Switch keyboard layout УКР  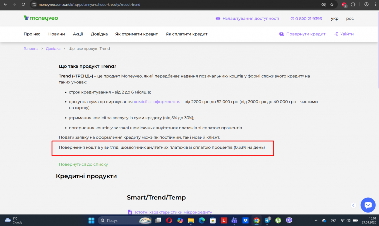(333, 220)
